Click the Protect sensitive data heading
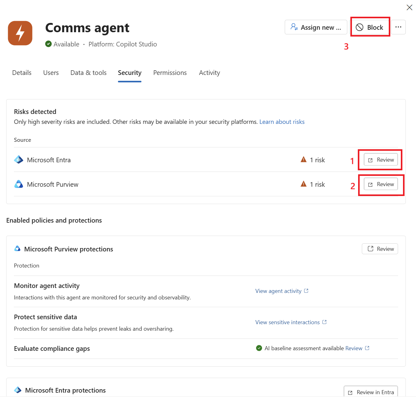The width and height of the screenshot is (416, 405). tap(45, 317)
